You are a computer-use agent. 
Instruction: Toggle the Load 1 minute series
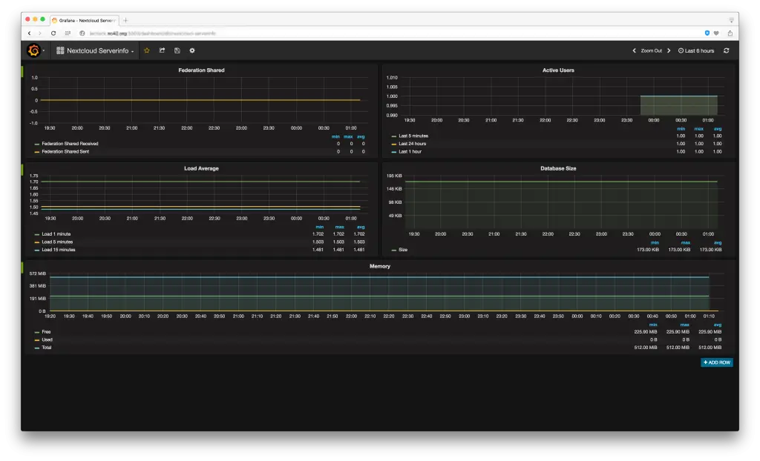[x=57, y=234]
